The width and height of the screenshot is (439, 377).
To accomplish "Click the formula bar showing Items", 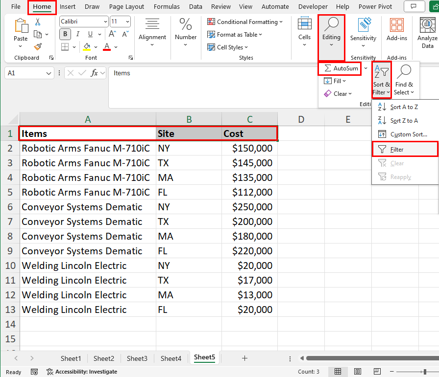I will 213,87.
